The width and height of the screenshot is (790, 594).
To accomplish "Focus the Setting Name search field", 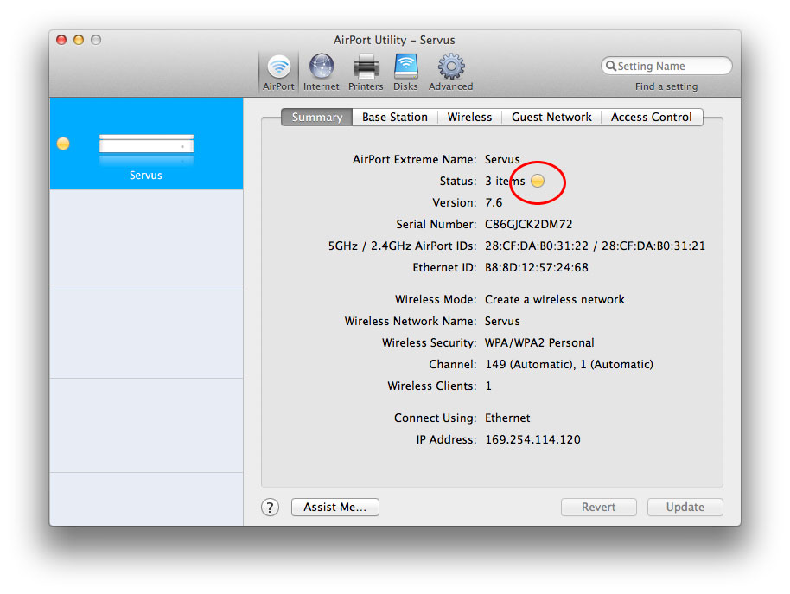I will click(672, 67).
